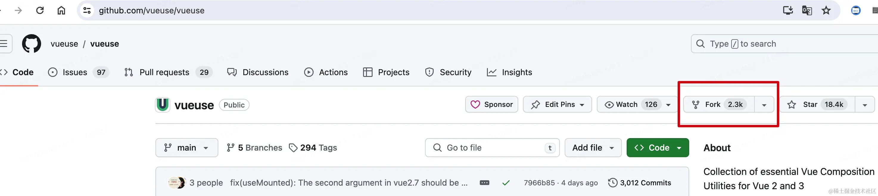Open the main branch selector dropdown

pos(186,148)
